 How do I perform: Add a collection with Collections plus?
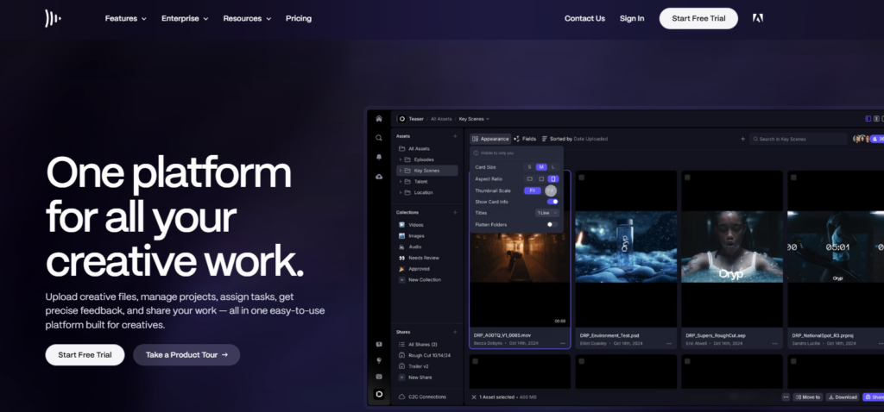tap(455, 212)
